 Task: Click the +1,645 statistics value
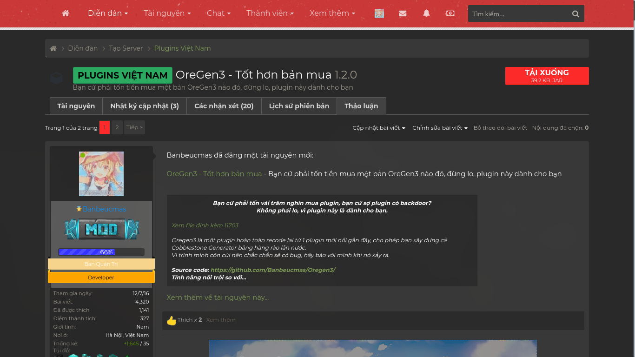[x=132, y=344]
